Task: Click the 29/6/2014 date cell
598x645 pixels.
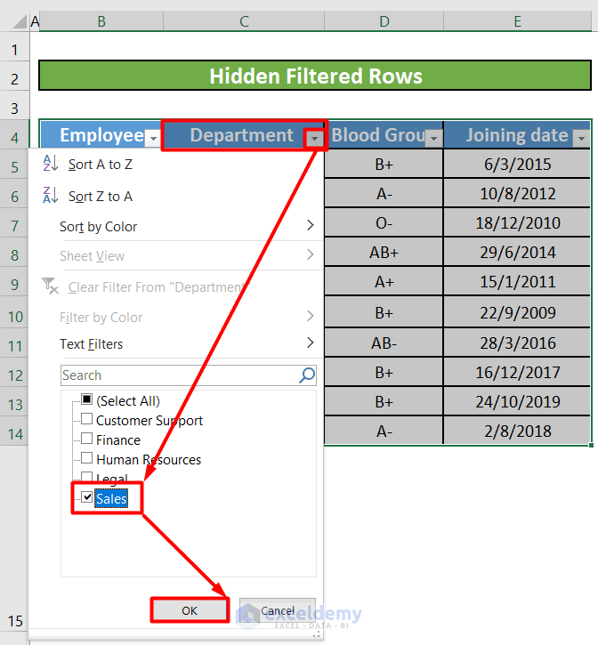Action: point(517,252)
